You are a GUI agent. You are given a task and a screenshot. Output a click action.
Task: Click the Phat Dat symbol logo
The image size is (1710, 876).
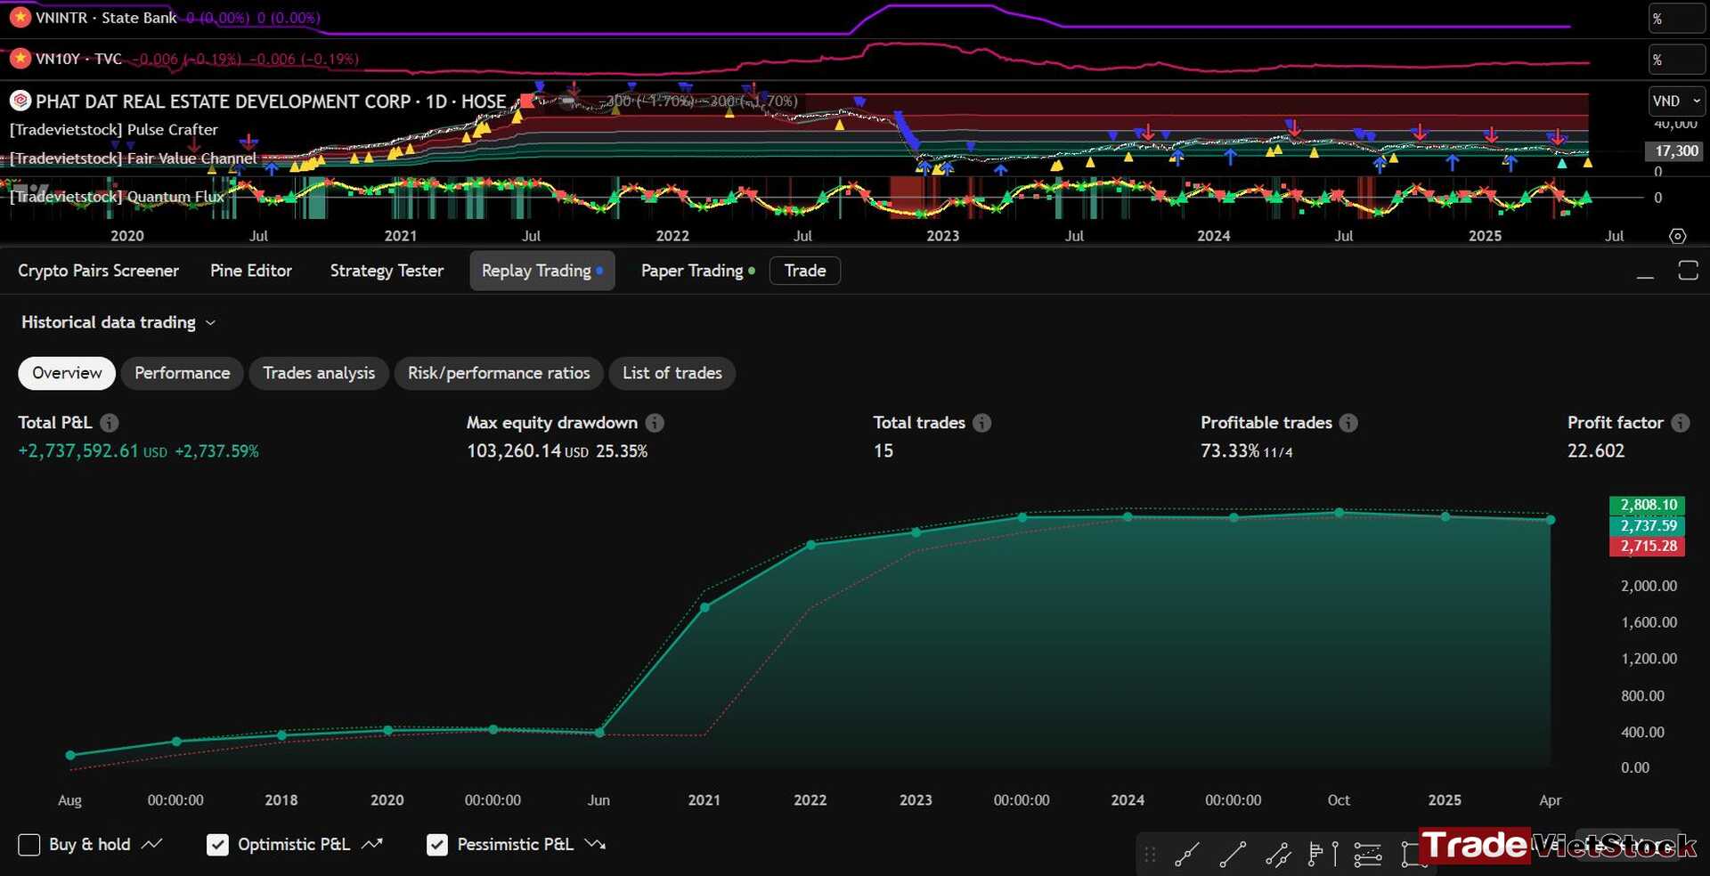tap(20, 101)
